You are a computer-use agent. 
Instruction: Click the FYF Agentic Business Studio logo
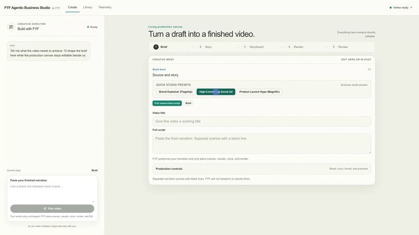click(27, 8)
